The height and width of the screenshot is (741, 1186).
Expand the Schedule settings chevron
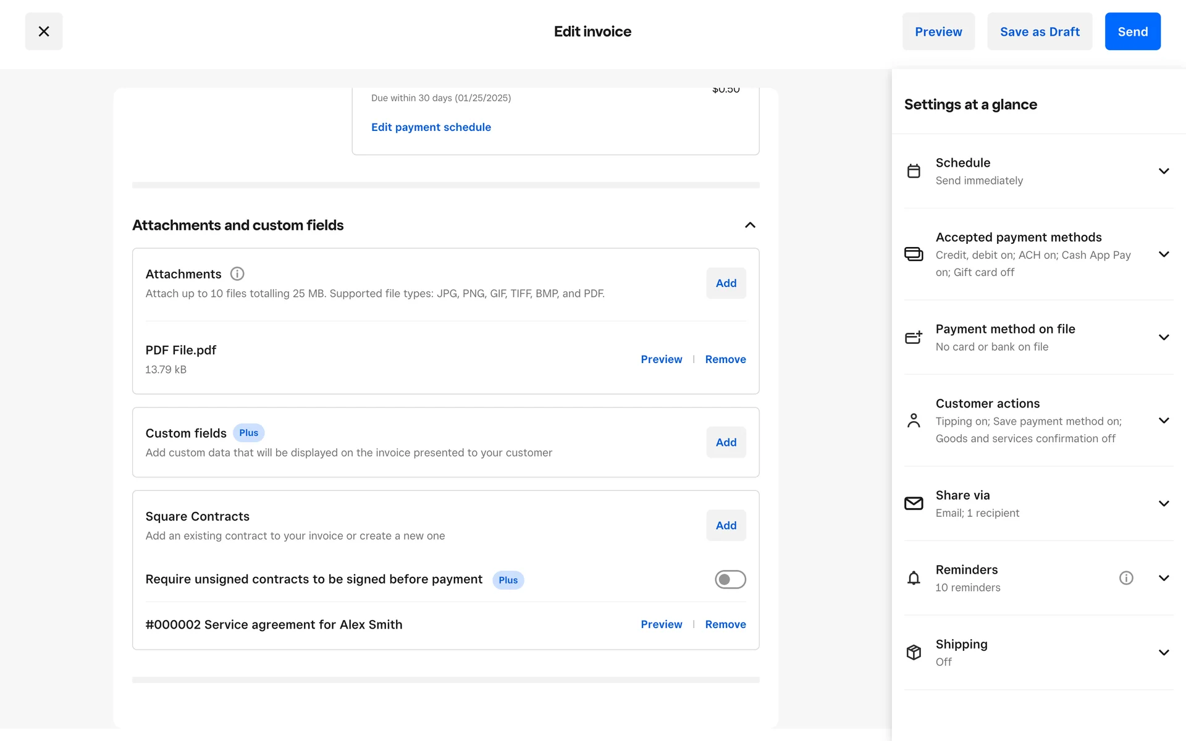click(x=1164, y=171)
